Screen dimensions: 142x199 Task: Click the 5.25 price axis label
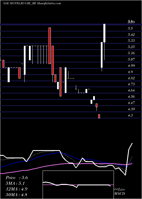131,47
